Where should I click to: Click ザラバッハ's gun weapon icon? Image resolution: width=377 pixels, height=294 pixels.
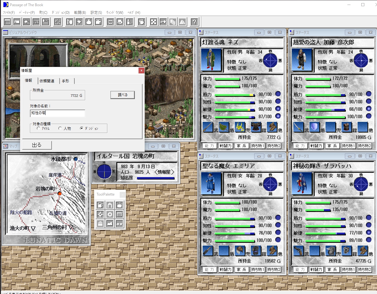tap(298, 251)
